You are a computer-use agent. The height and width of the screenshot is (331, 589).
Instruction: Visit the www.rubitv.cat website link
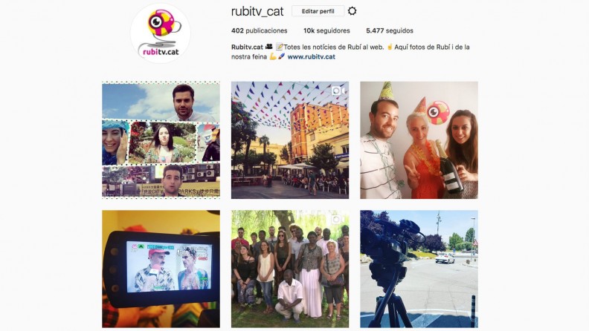pos(311,56)
